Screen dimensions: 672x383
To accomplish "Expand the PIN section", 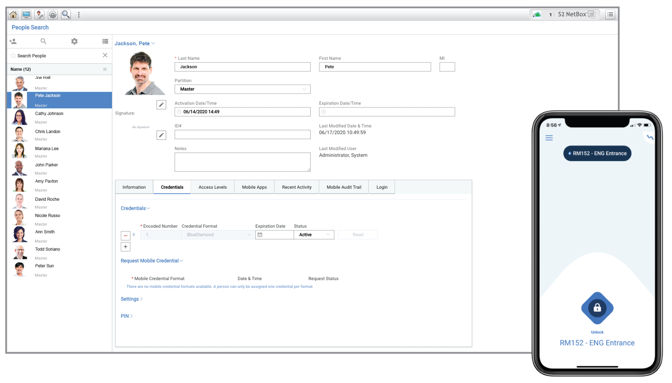I will 127,316.
